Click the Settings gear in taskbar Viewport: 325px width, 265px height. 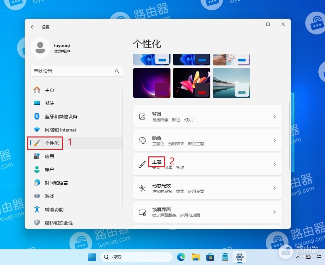[239, 257]
